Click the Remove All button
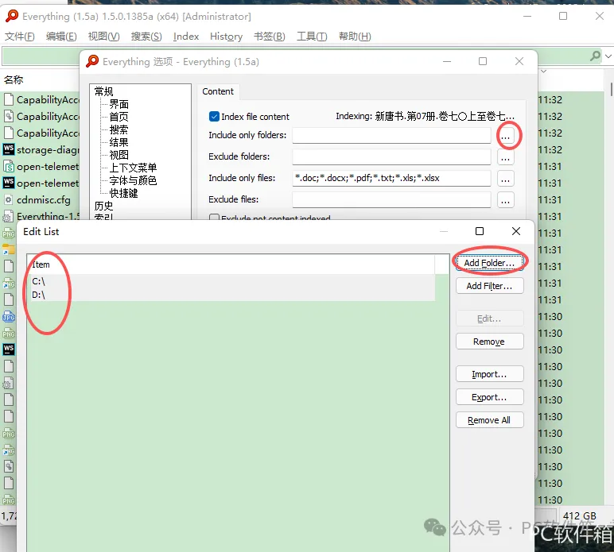The height and width of the screenshot is (552, 614). (x=489, y=420)
